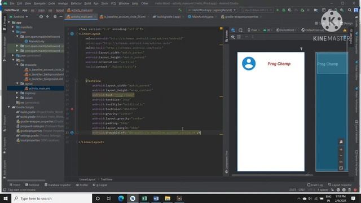361x203 pixels.
Task: Open the Navigate menu
Action: pyautogui.click(x=39, y=3)
